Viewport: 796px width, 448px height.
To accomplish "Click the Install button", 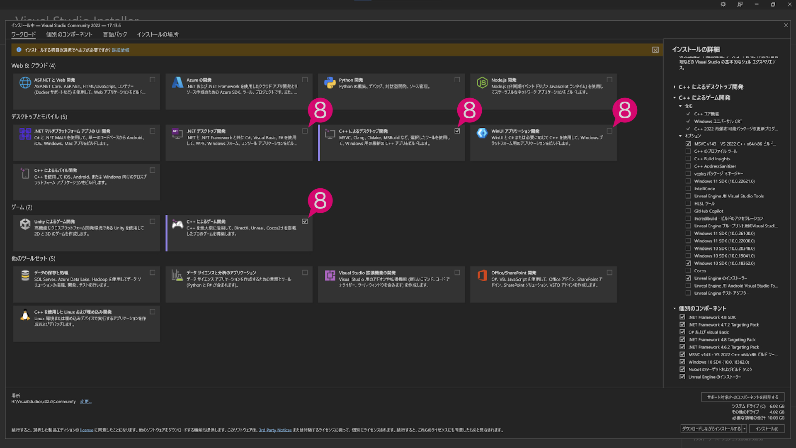I will pyautogui.click(x=767, y=429).
